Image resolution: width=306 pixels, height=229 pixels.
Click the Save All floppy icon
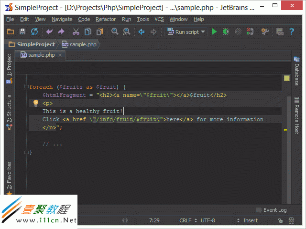click(22, 31)
